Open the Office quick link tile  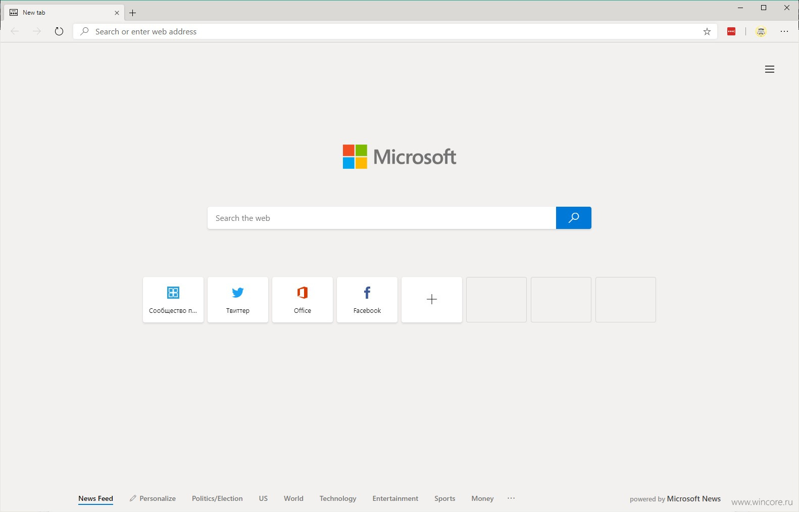click(x=303, y=299)
